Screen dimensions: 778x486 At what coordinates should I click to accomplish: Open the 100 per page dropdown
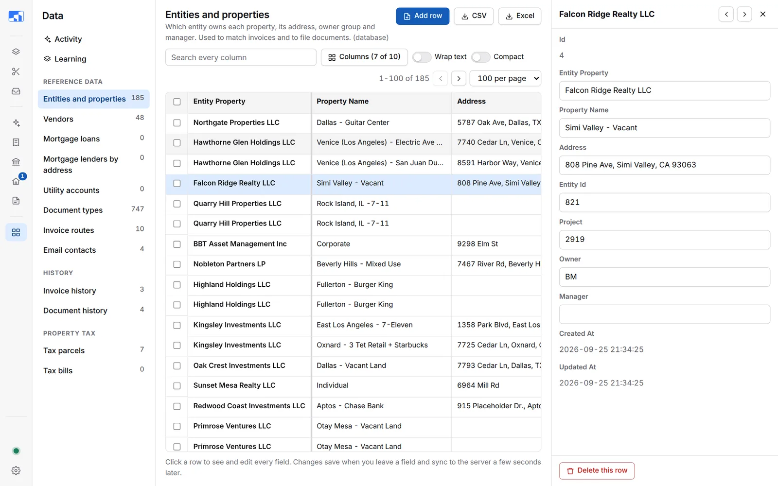coord(506,78)
